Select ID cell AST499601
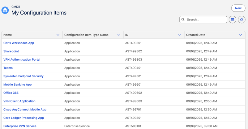 coord(133,84)
